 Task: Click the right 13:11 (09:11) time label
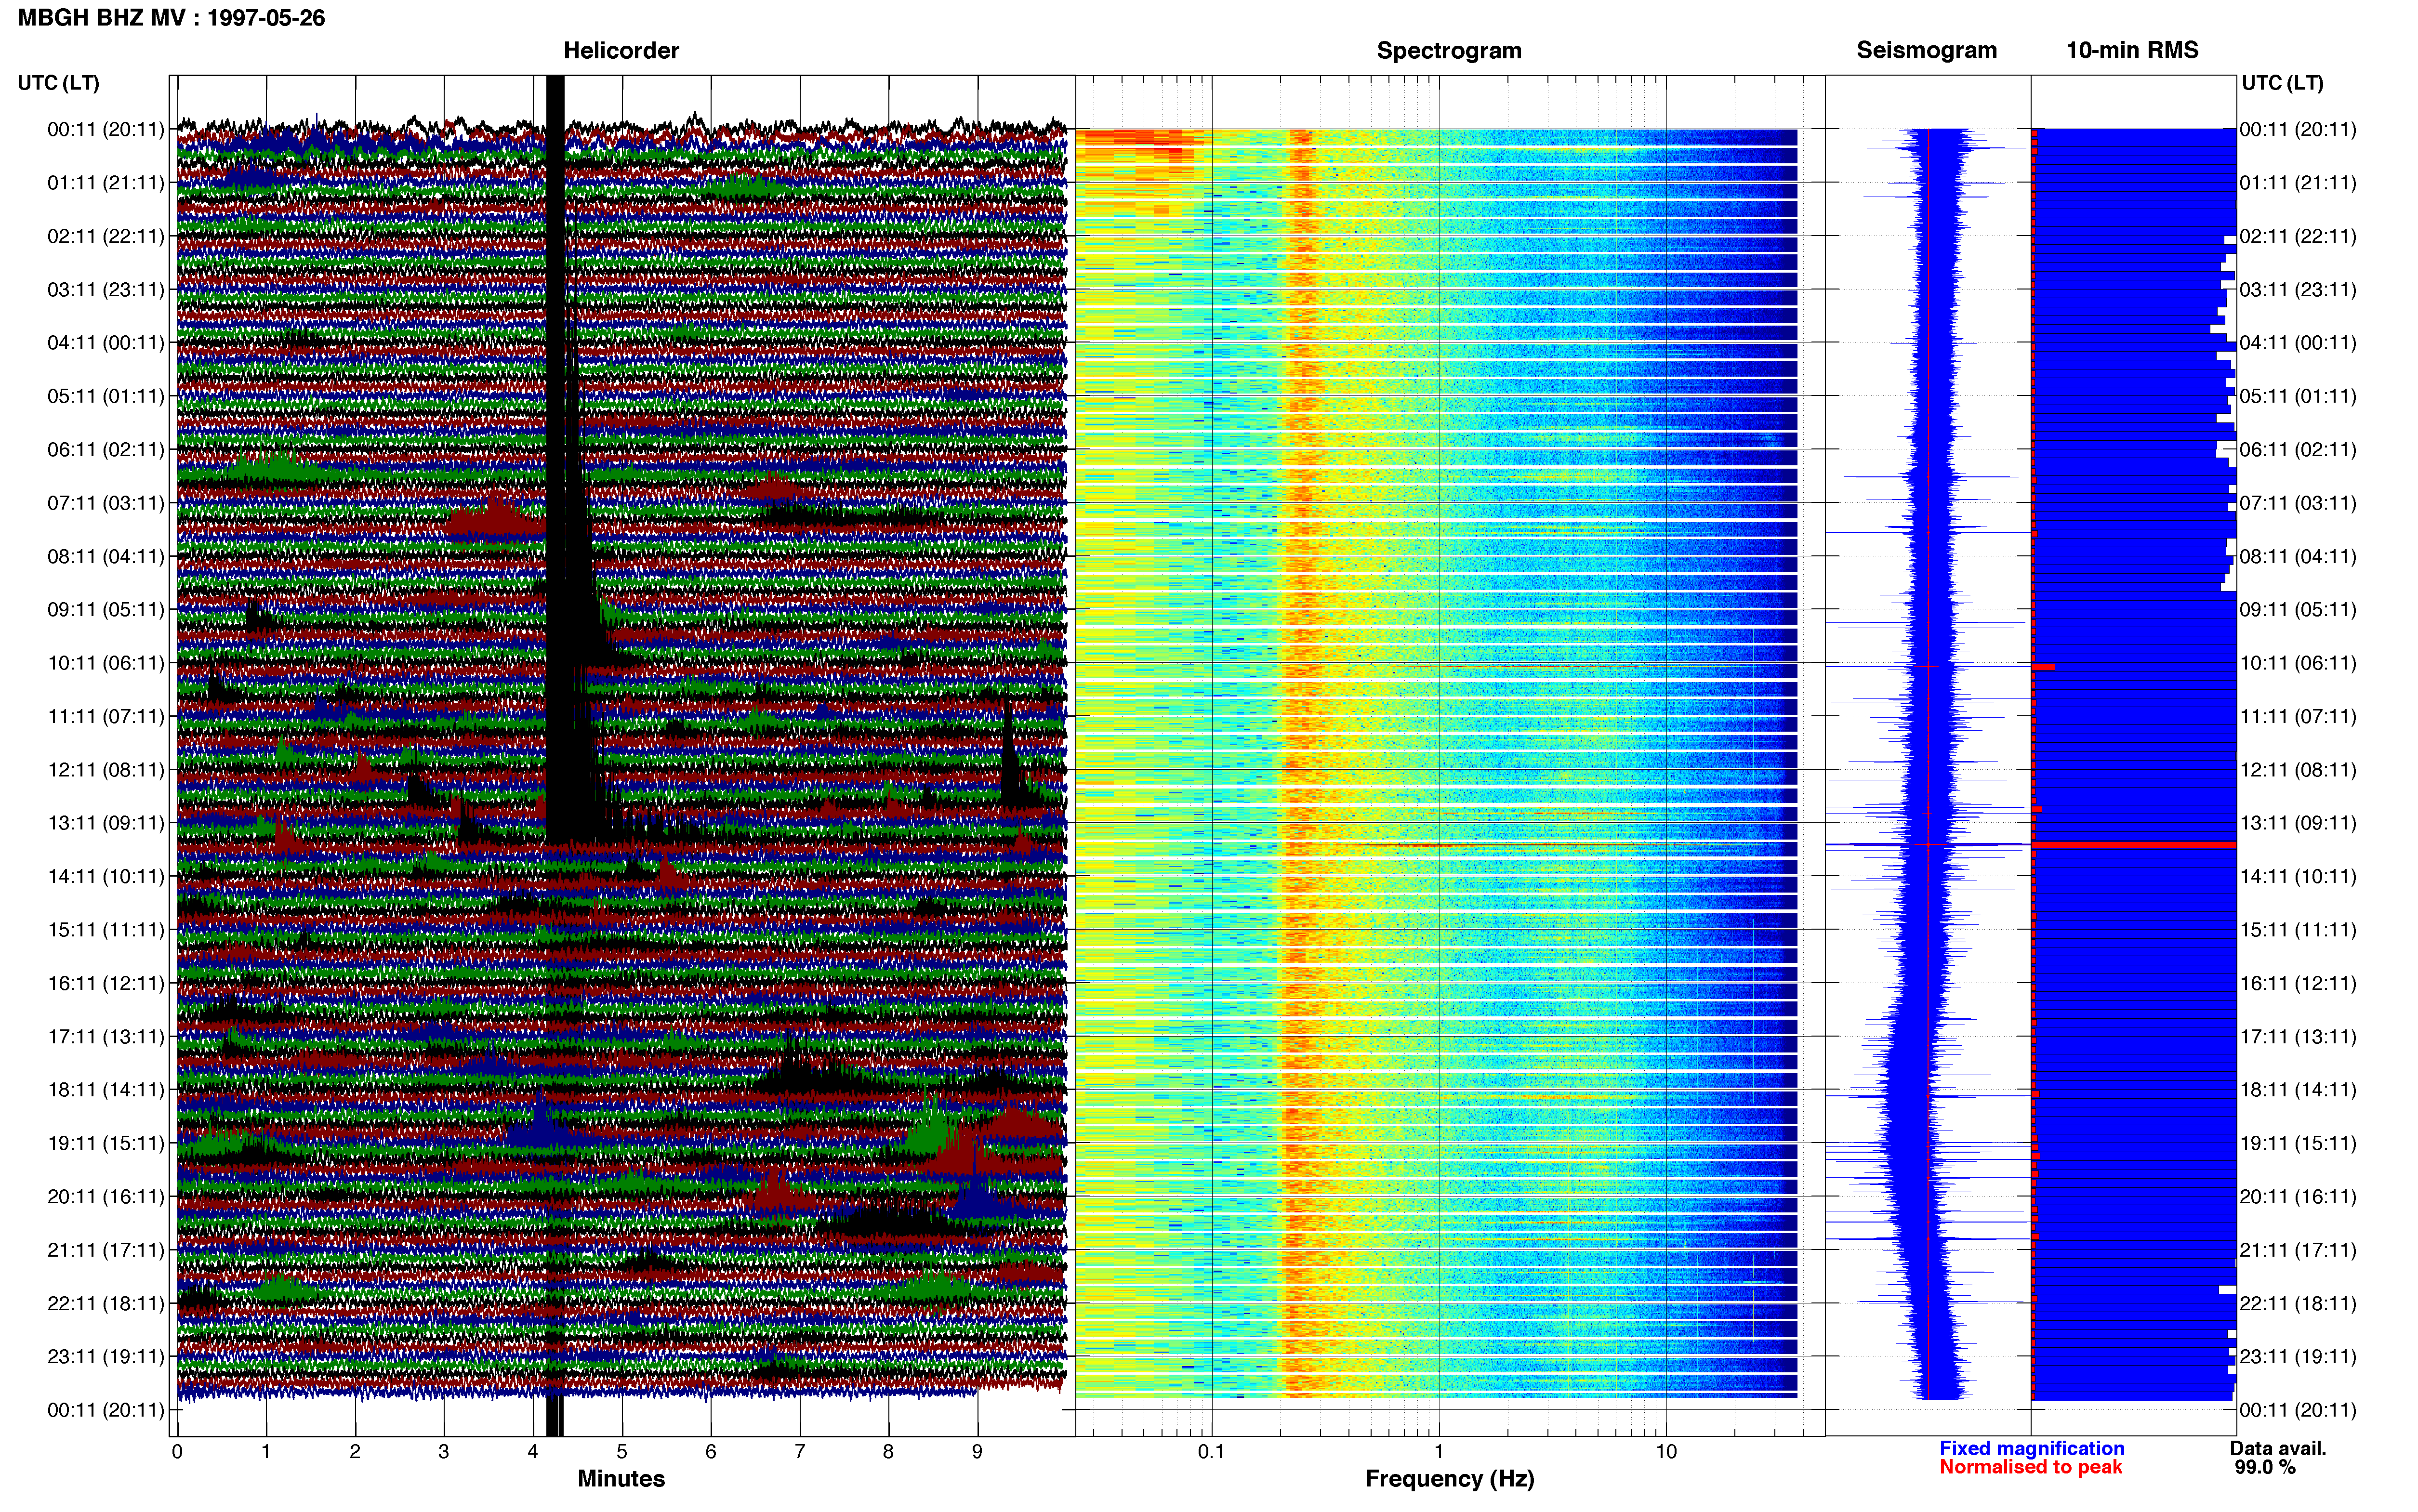click(2298, 823)
